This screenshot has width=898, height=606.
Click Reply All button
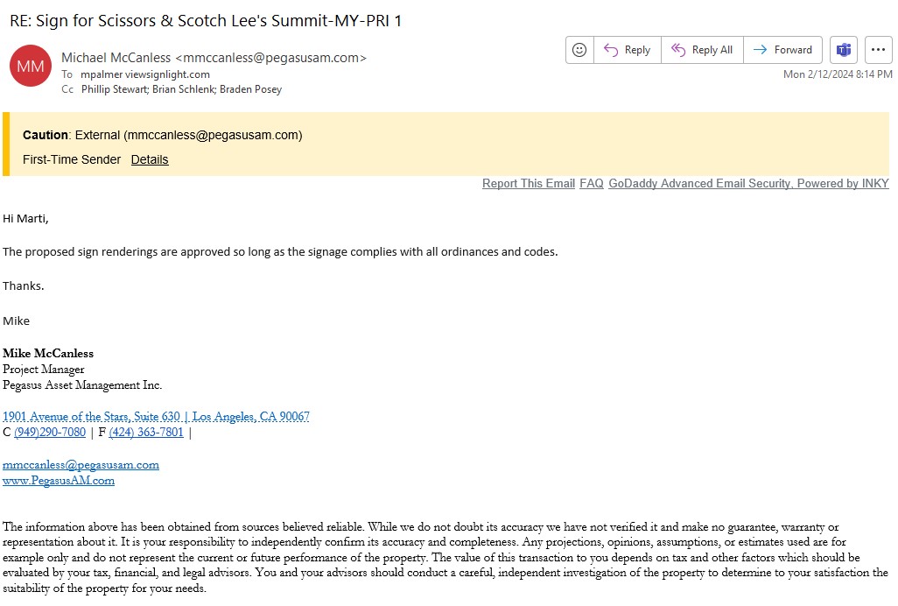click(x=702, y=50)
